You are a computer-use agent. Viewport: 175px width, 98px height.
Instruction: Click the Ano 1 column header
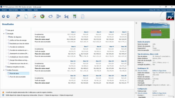pyautogui.click(x=73, y=32)
